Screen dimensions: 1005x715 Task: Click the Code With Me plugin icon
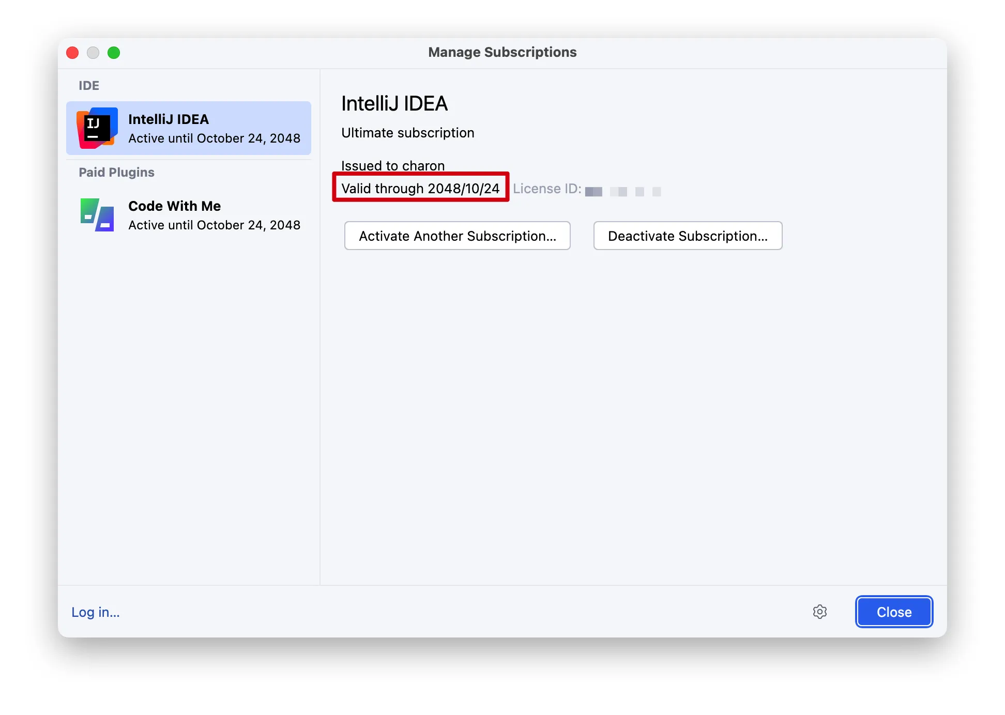97,215
